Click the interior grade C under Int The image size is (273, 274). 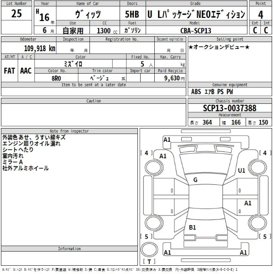[x=266, y=30]
